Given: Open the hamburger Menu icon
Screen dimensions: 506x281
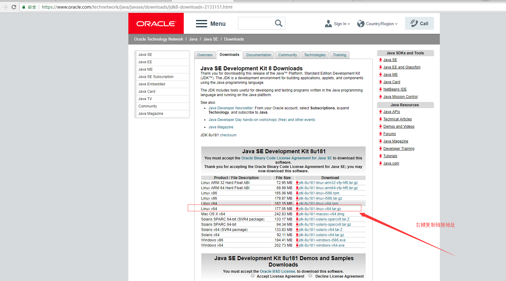Looking at the screenshot, I should coord(202,24).
